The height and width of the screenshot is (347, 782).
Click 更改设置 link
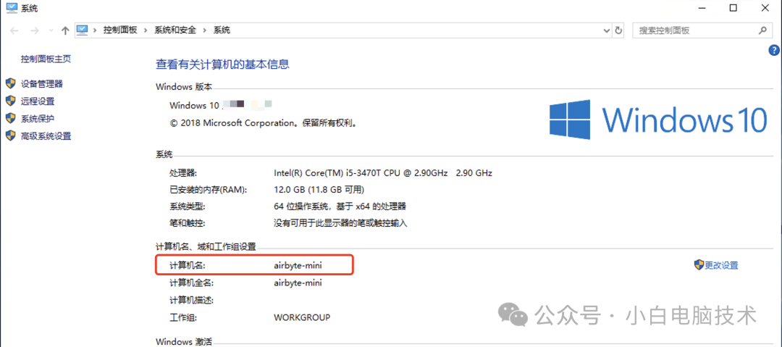point(721,266)
